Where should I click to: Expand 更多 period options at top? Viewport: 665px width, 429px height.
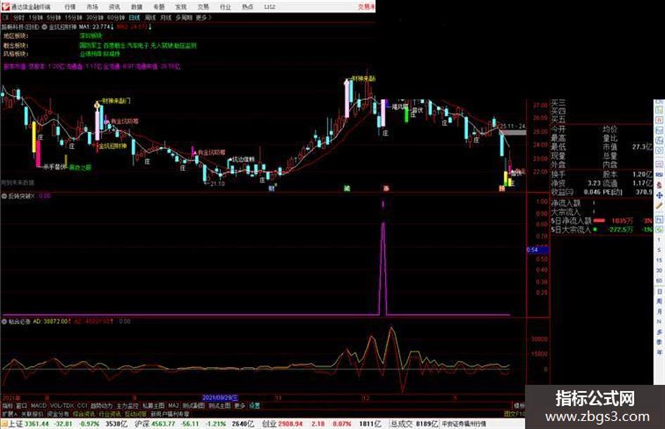203,18
